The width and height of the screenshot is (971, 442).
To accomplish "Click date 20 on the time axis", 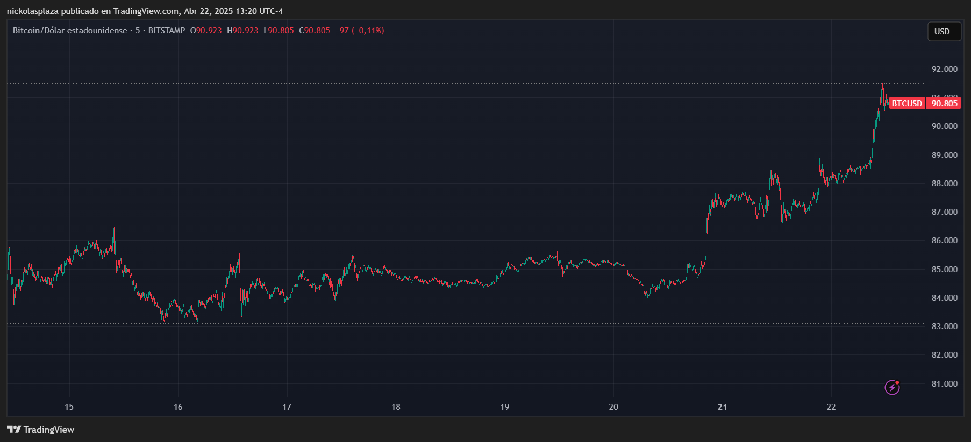I will tap(613, 407).
